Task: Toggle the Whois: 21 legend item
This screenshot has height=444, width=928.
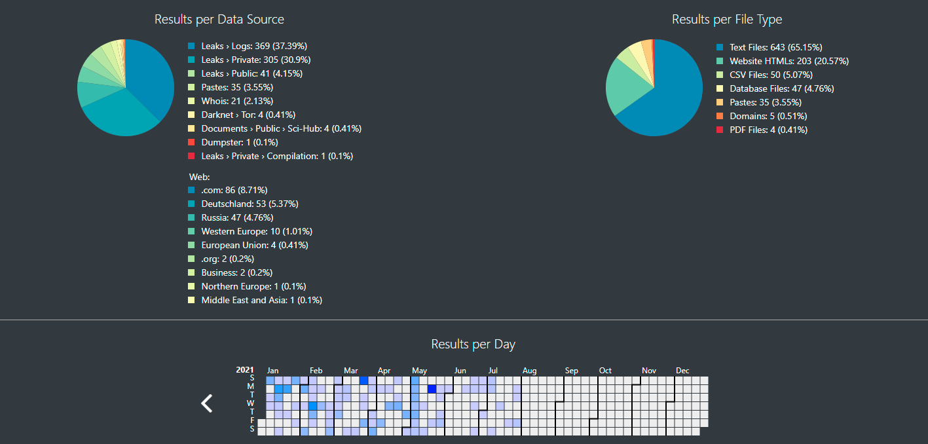Action: pyautogui.click(x=237, y=101)
